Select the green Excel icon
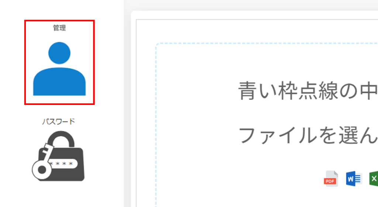The height and width of the screenshot is (207, 378). coord(374,179)
